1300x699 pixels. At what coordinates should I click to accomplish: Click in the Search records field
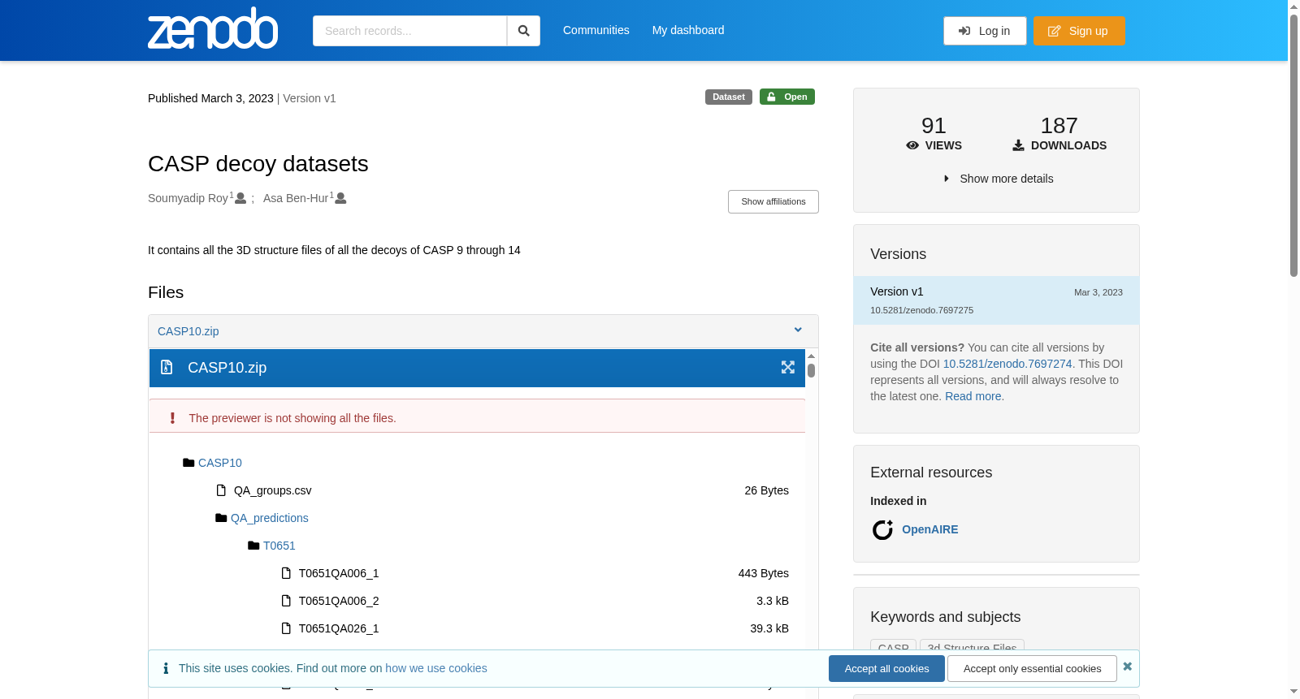[x=409, y=31]
